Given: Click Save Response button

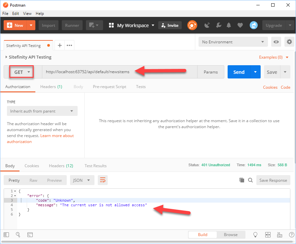Looking at the screenshot, I should (x=273, y=180).
